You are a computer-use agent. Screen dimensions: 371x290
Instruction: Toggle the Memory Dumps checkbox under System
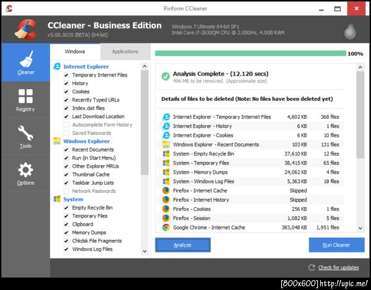click(x=66, y=232)
